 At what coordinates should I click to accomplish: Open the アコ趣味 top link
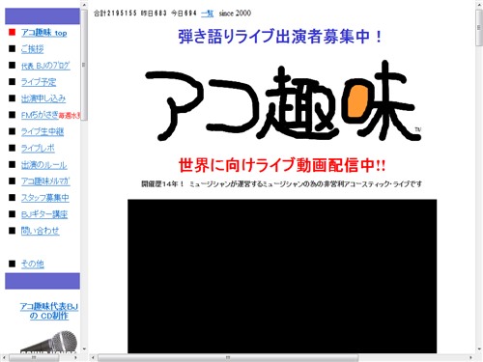(x=44, y=33)
